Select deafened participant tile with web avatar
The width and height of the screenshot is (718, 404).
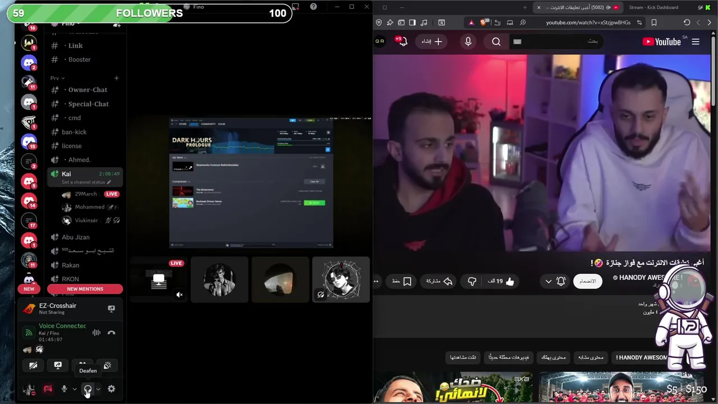(341, 279)
